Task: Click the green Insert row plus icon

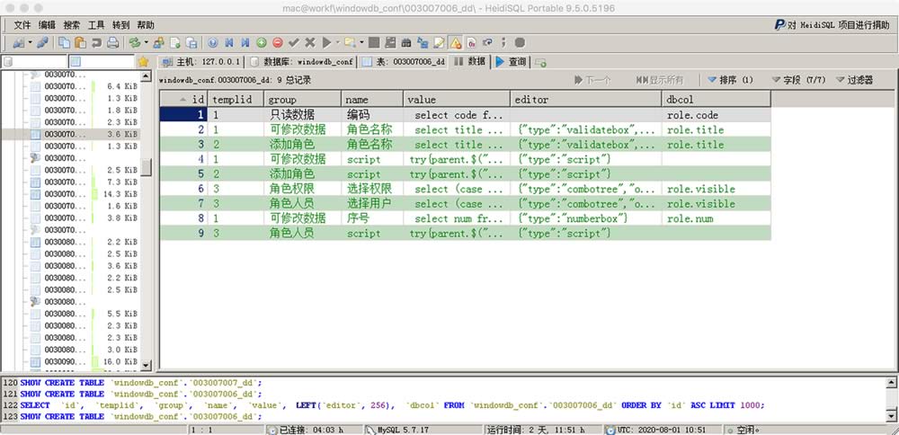Action: 261,42
